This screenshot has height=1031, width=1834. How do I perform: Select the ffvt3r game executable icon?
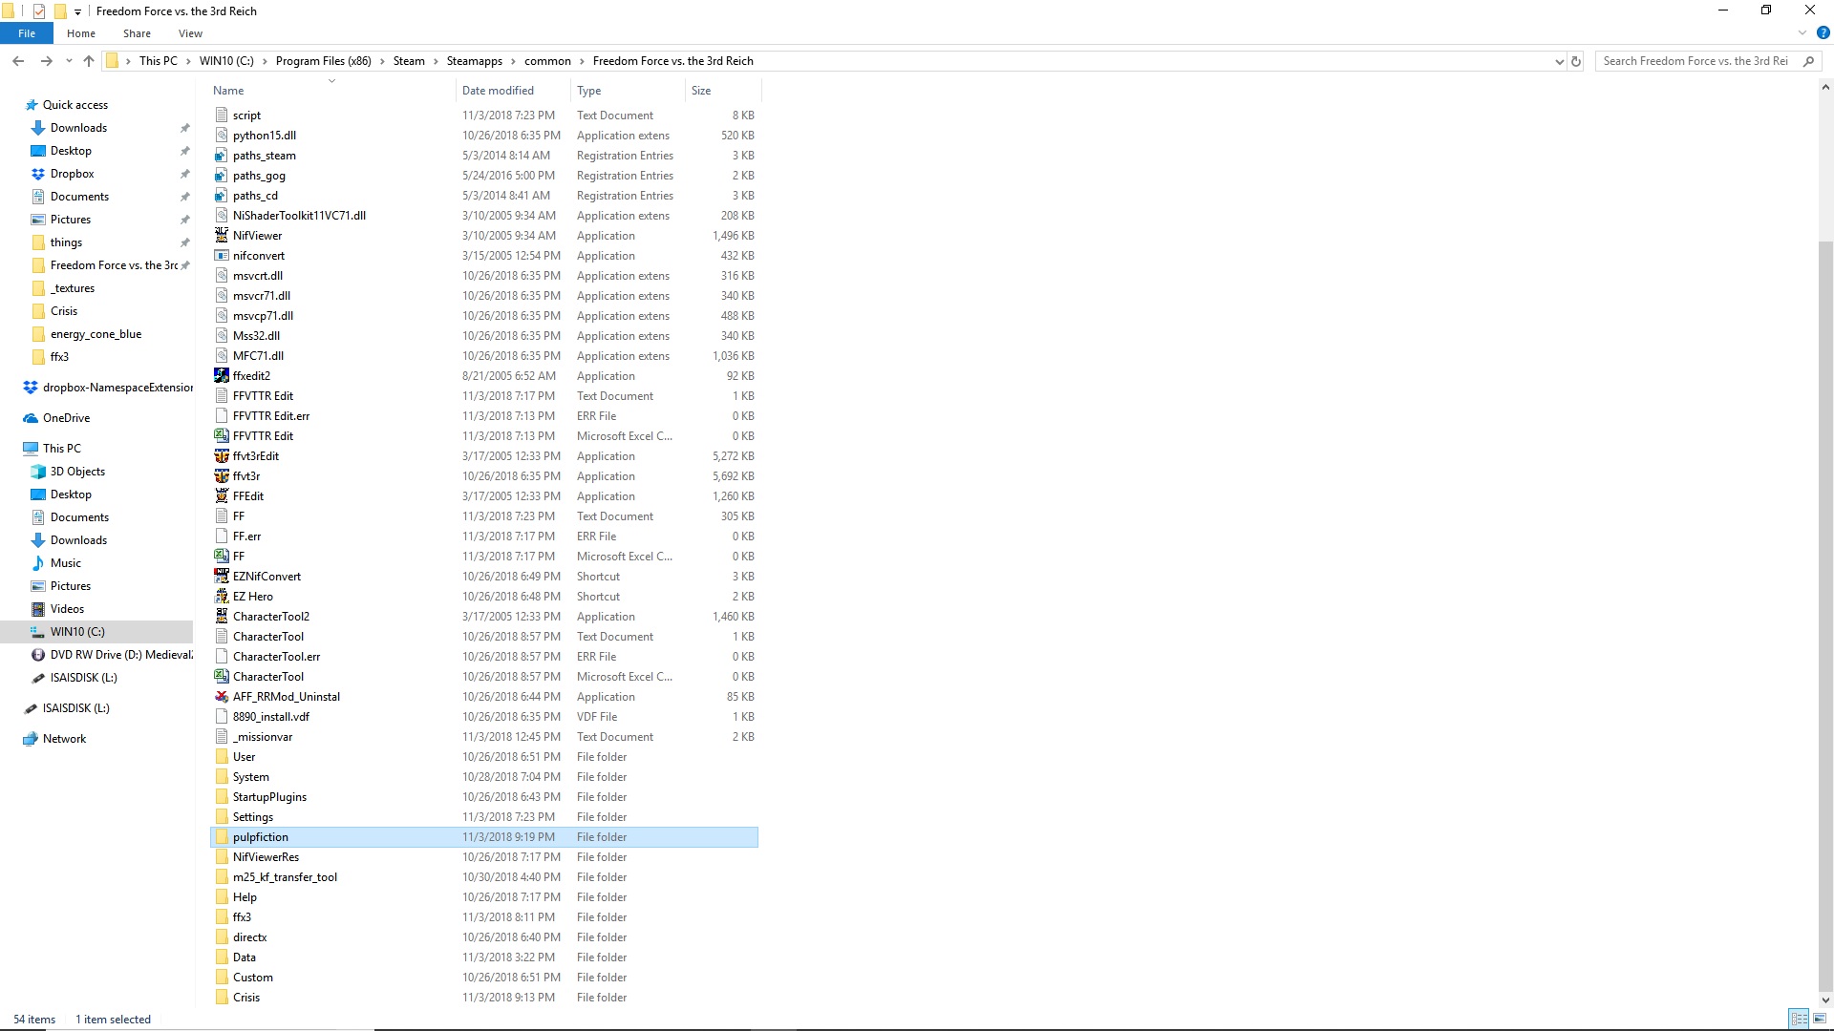coord(222,476)
